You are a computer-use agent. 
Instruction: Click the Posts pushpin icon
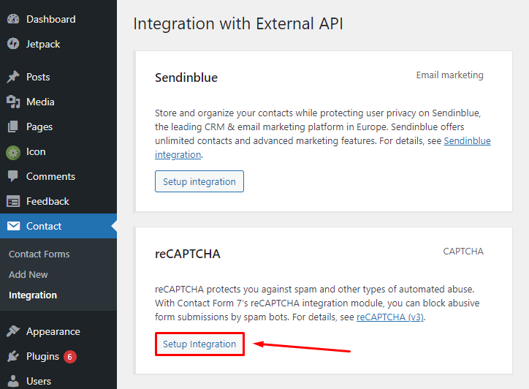(x=13, y=77)
